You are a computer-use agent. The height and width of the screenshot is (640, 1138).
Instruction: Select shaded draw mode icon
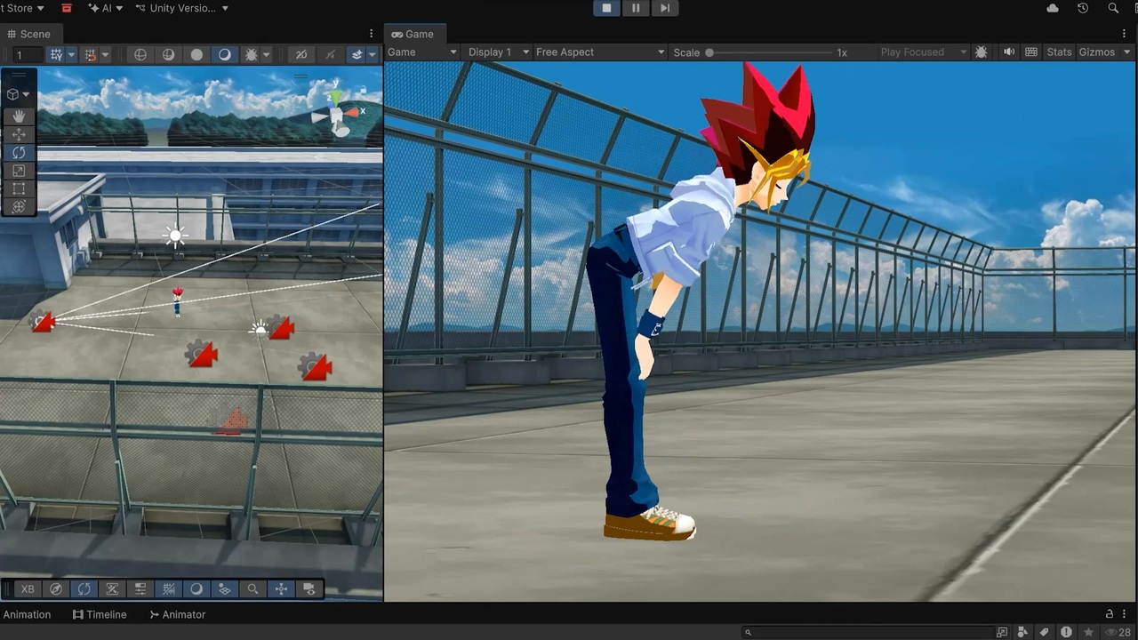[225, 54]
